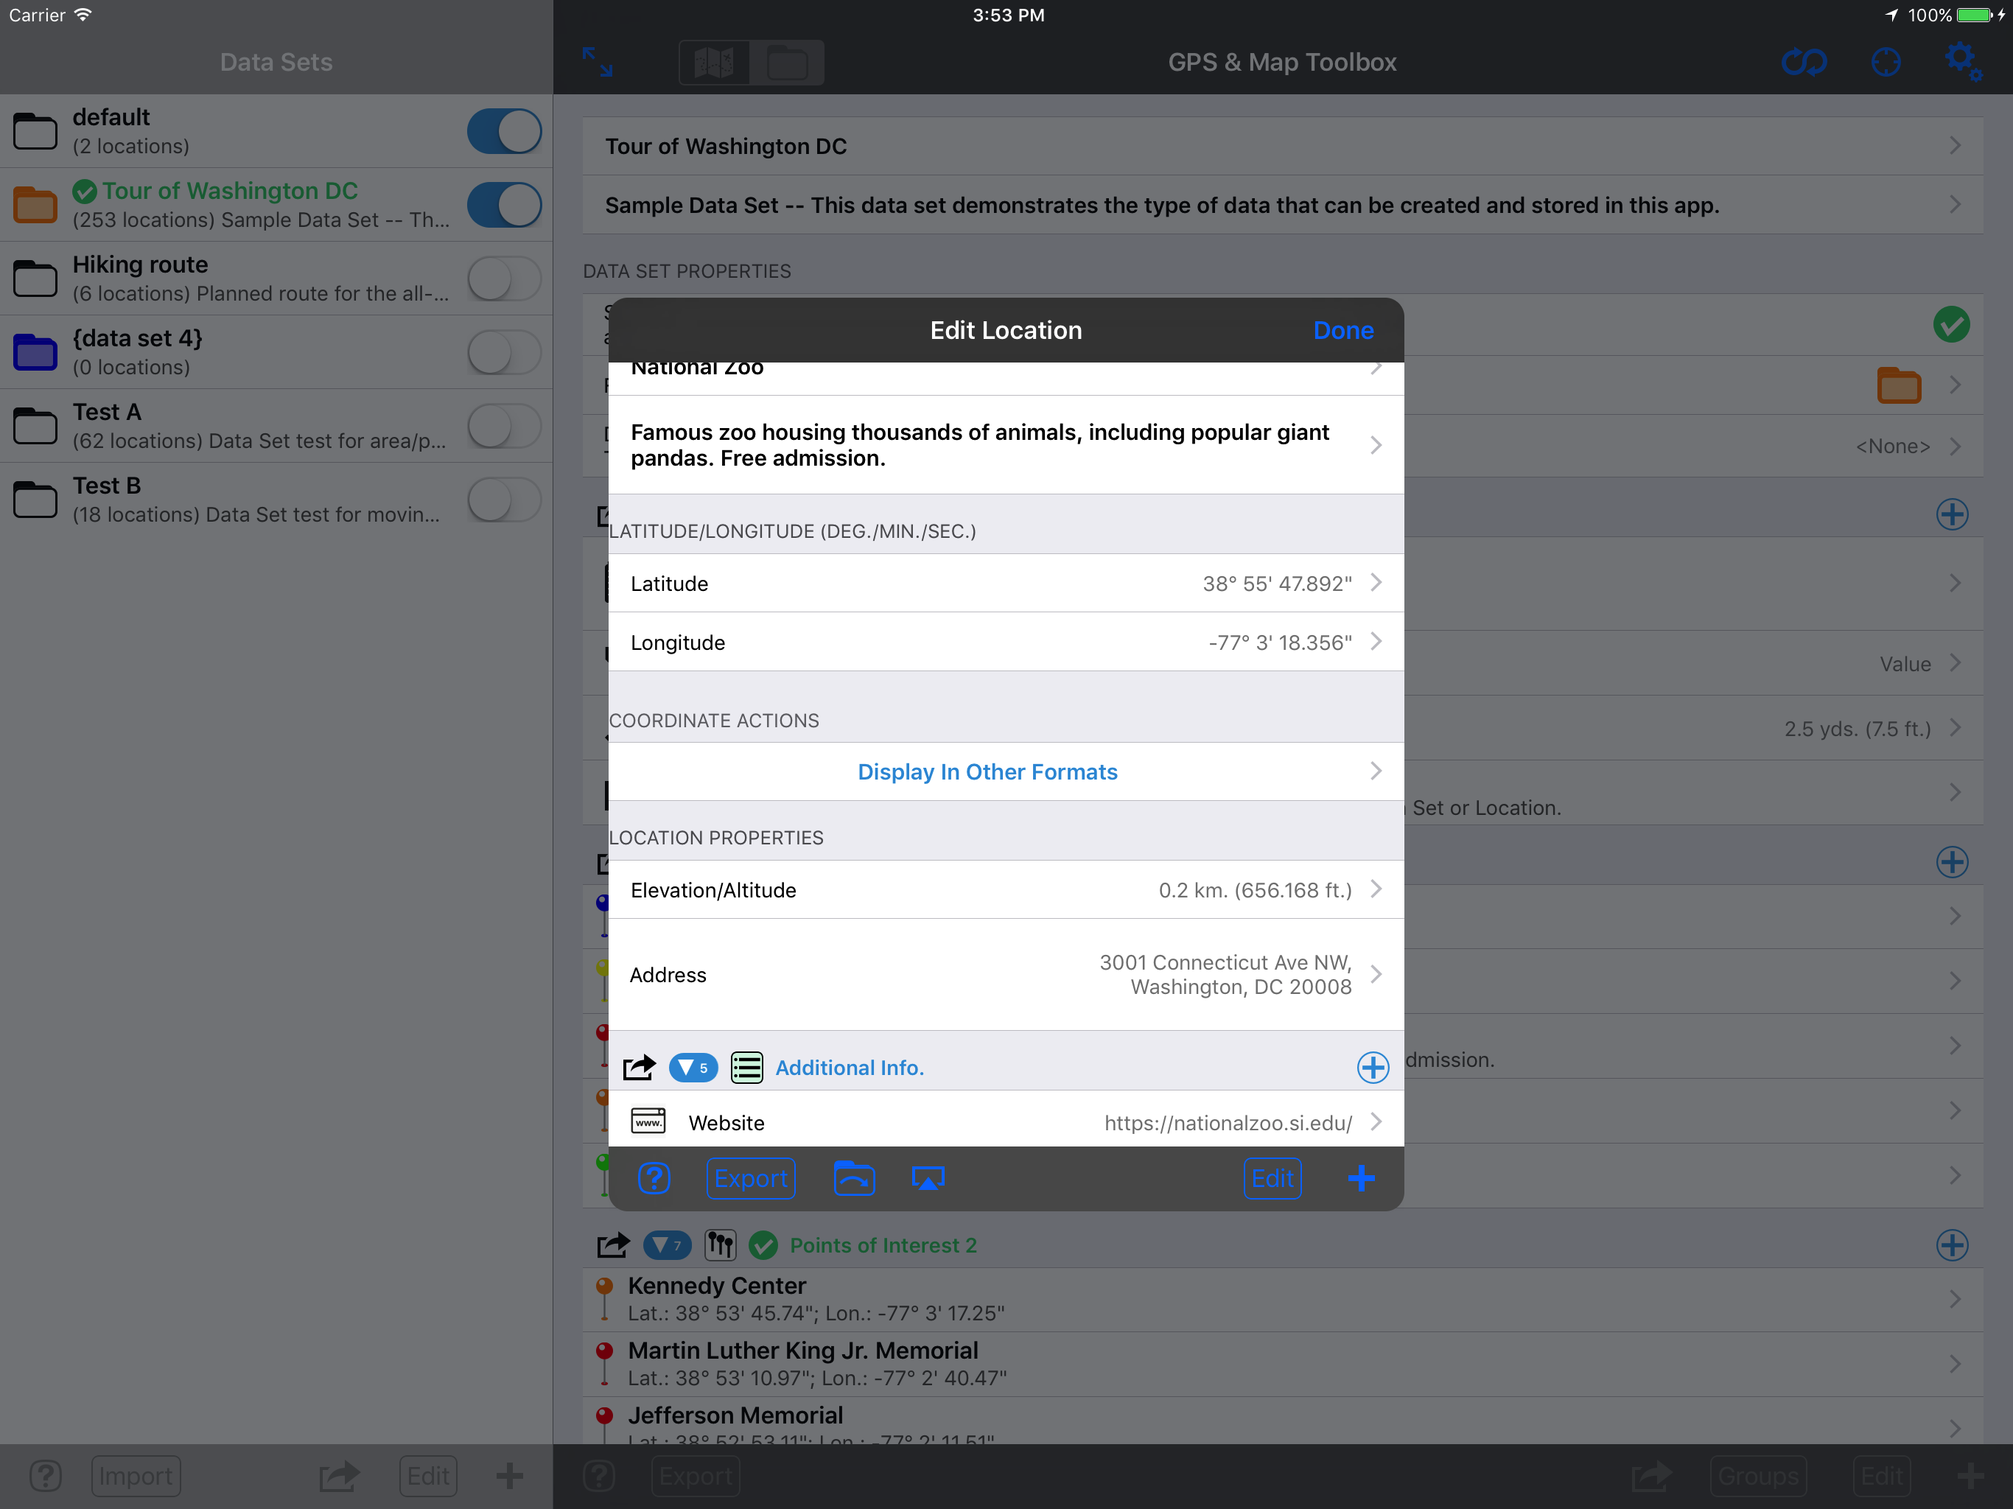
Task: Open the Elevation/Altitude row chevron
Action: coord(1376,889)
